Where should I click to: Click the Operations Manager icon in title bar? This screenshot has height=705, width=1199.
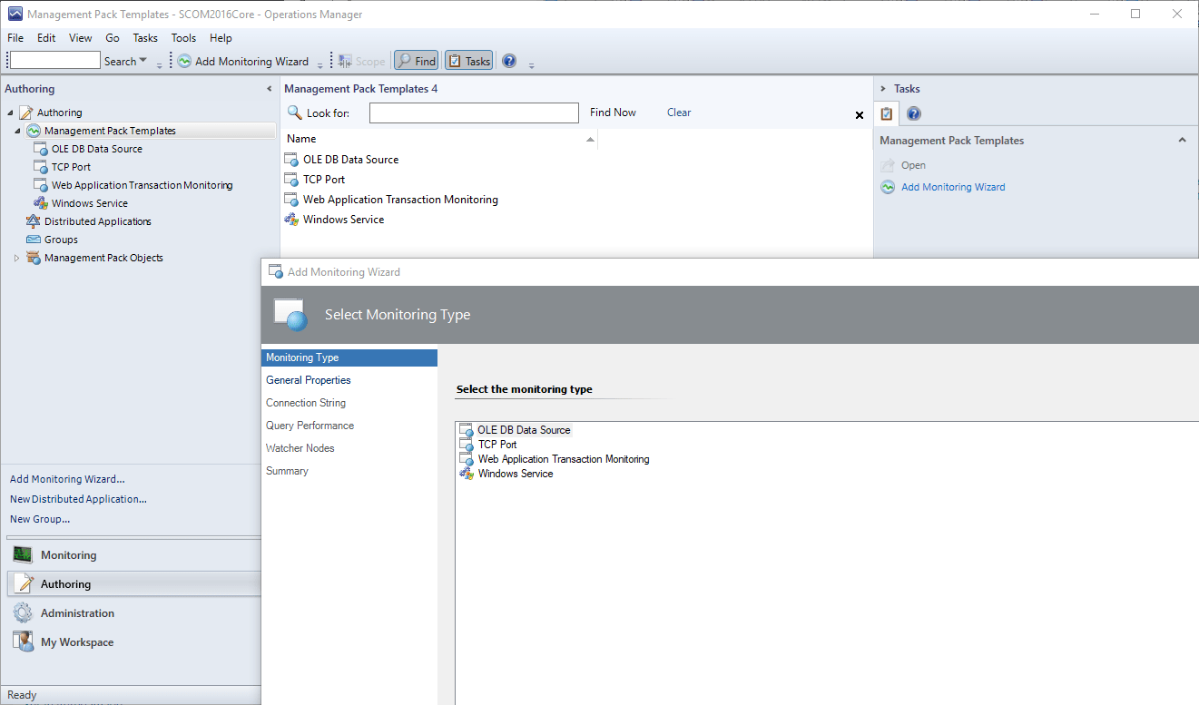tap(15, 15)
